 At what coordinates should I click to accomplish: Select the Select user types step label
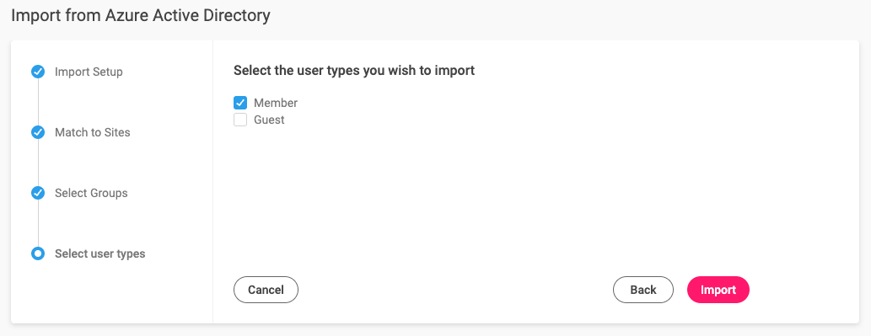(100, 254)
